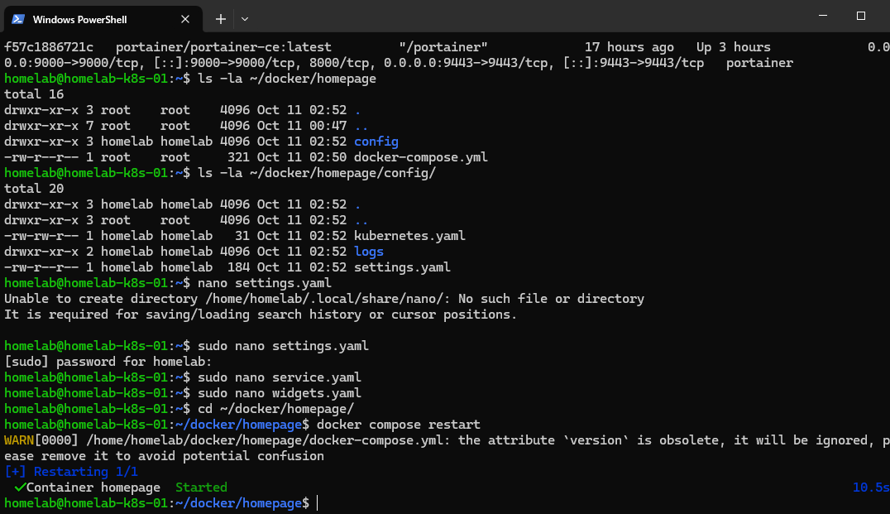This screenshot has height=514, width=890.
Task: Click the "sudo nano settings.yaml" command
Action: 283,346
